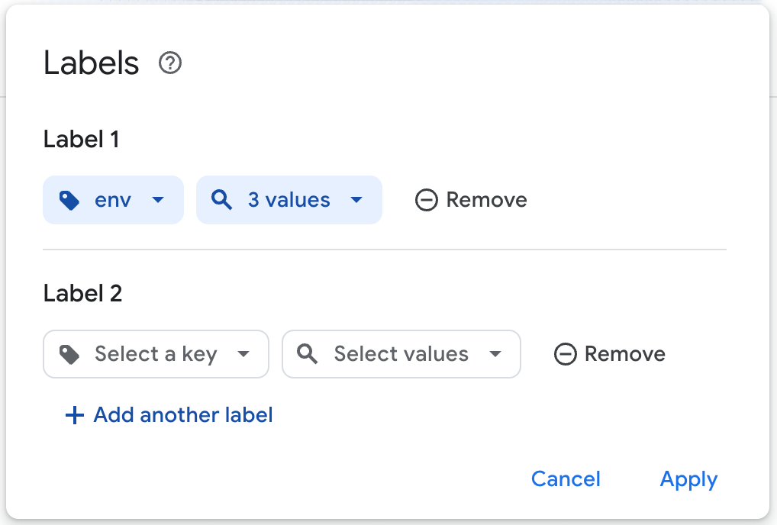Click the search icon on the 3 values chip

click(221, 200)
